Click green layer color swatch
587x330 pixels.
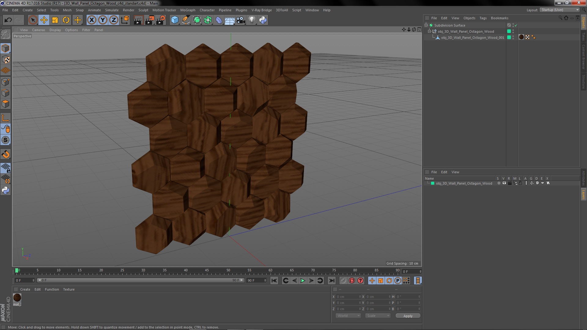[x=433, y=183]
